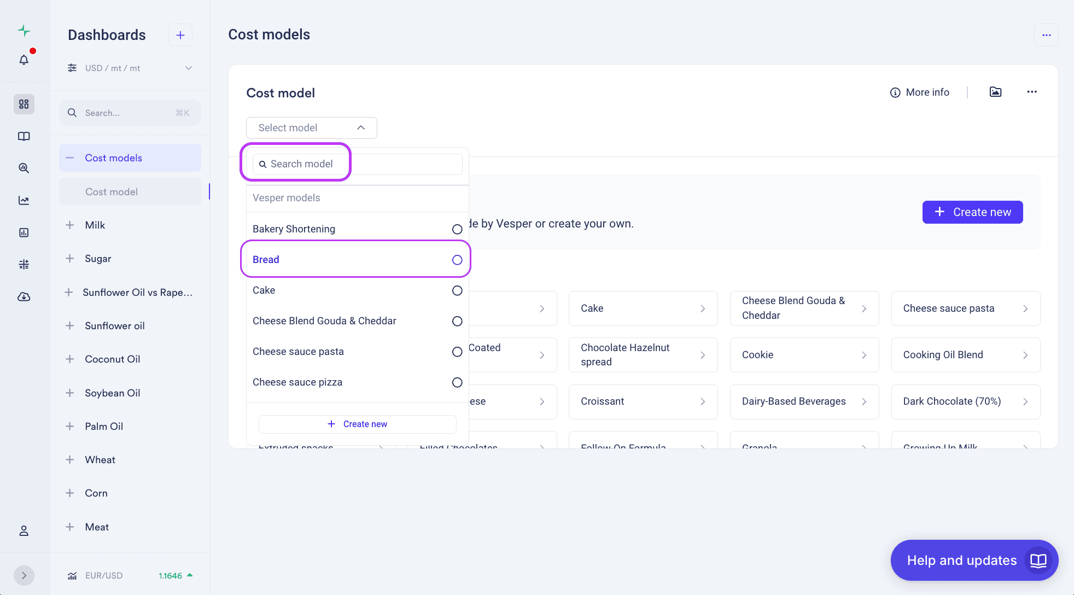The width and height of the screenshot is (1074, 595).
Task: Open the cloud download icon in sidebar
Action: pos(24,297)
